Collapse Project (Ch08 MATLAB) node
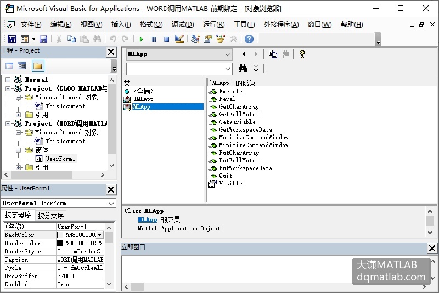The image size is (439, 293). point(8,88)
